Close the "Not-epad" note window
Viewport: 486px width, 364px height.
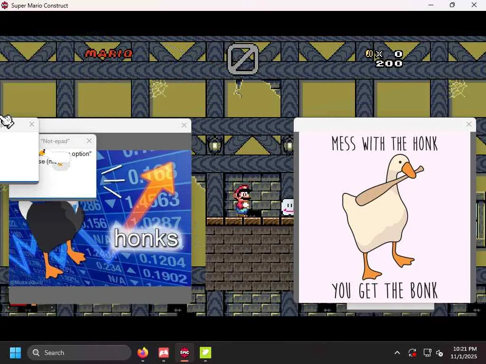89,141
